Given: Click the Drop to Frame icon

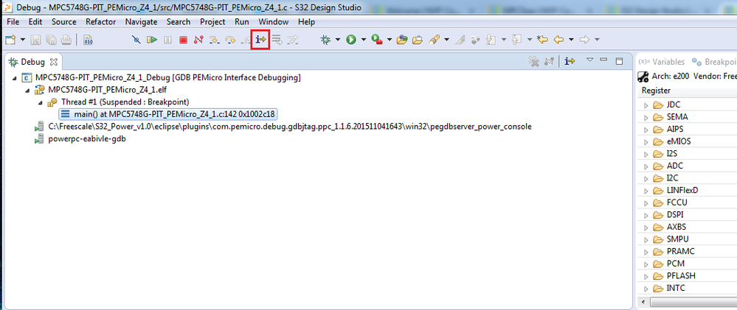Looking at the screenshot, I should [277, 40].
